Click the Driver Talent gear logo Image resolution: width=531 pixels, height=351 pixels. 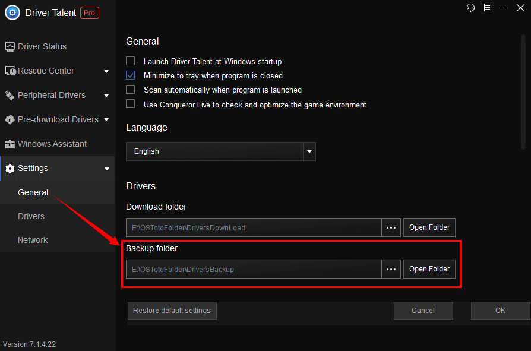[12, 13]
